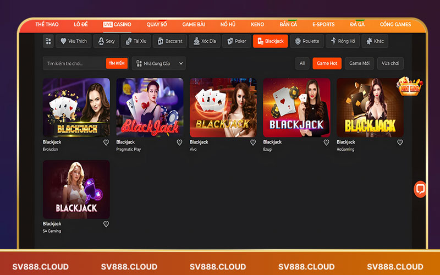
Task: Click the SA Gaming provider label
Action: (52, 231)
